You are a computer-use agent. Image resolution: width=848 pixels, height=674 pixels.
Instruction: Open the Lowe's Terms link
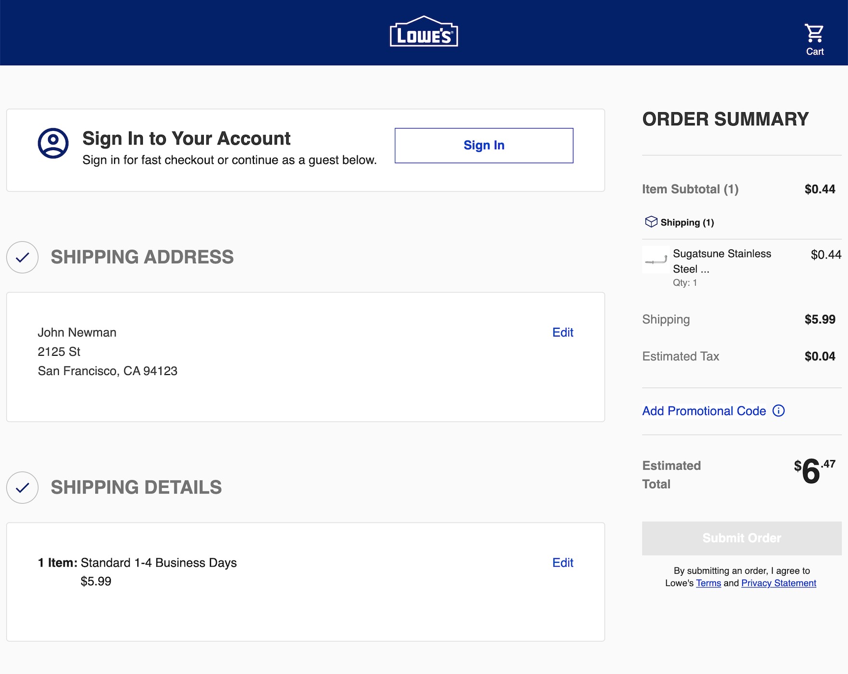[x=708, y=583]
